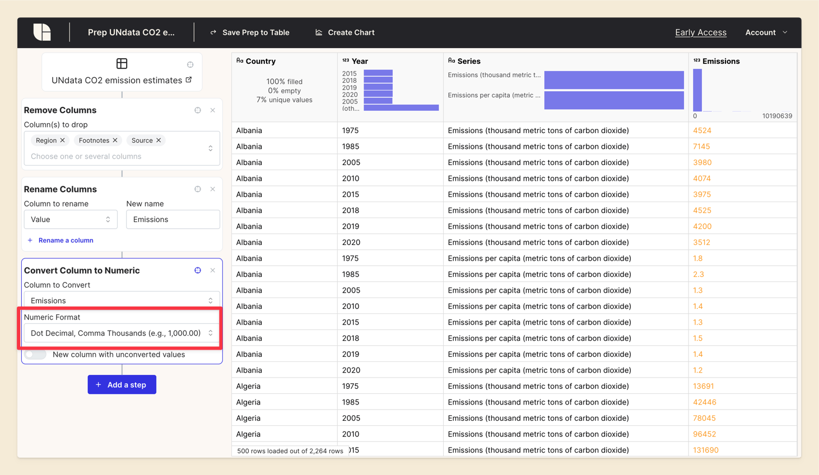Click the New name Emissions input field

173,219
